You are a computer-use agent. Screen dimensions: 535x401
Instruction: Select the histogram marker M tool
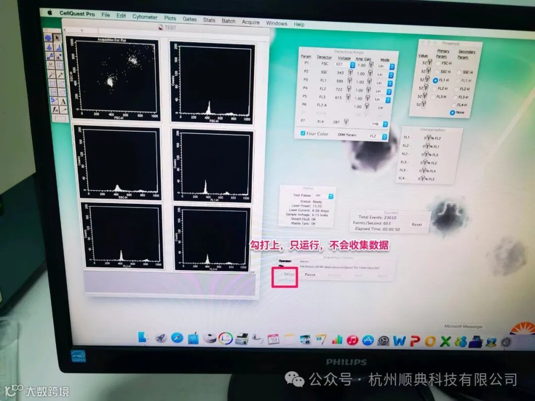tap(51, 65)
